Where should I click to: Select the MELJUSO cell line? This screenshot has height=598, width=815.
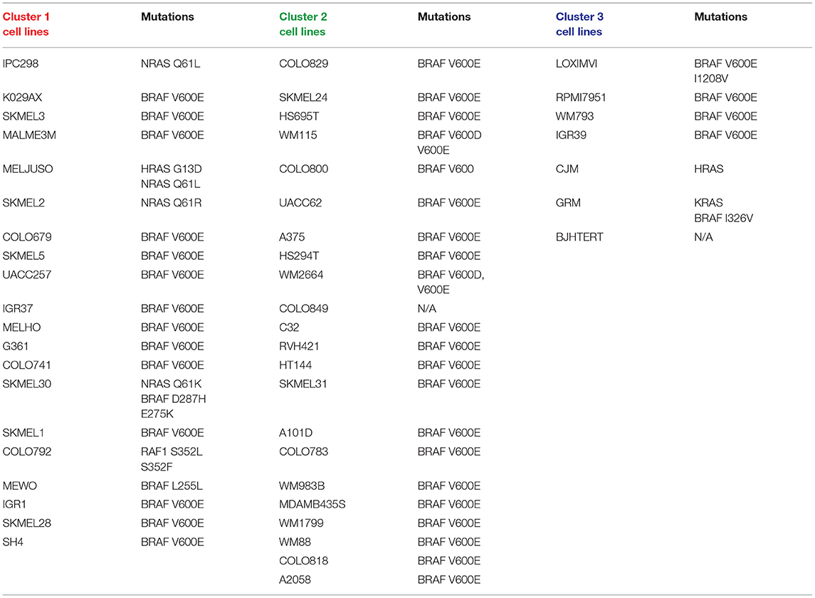point(28,169)
